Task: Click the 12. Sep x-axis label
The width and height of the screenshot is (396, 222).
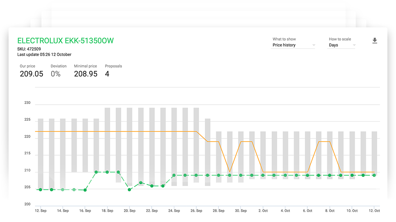Action: 41,211
